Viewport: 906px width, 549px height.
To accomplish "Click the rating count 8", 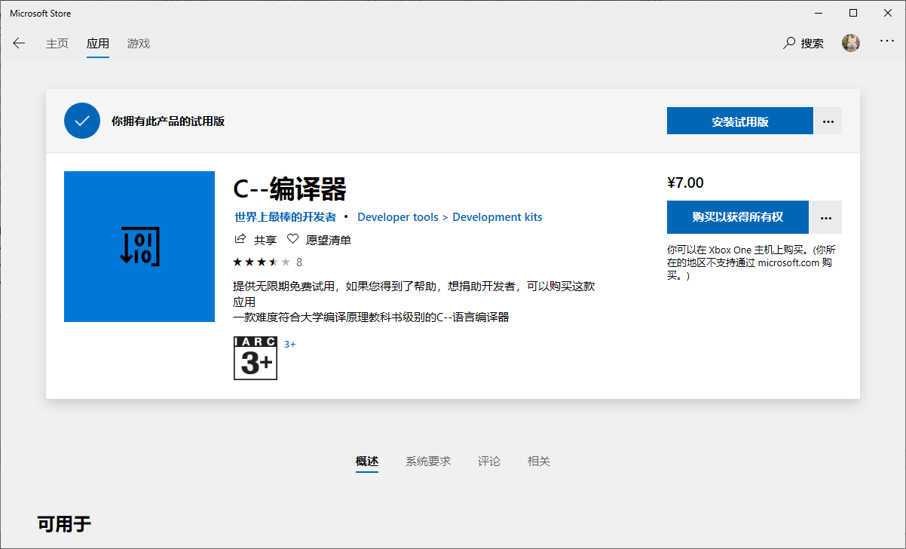I will pos(299,262).
